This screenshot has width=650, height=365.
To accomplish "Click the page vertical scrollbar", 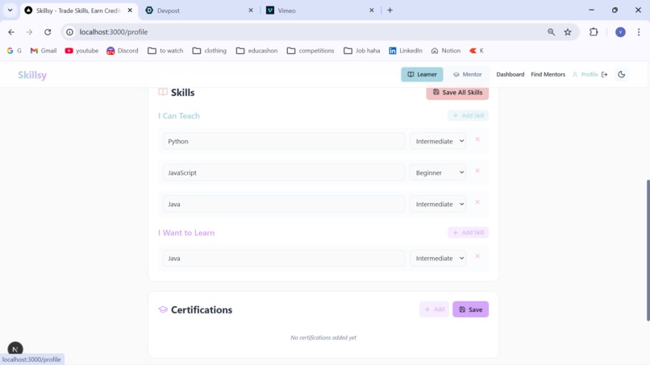I will click(648, 251).
